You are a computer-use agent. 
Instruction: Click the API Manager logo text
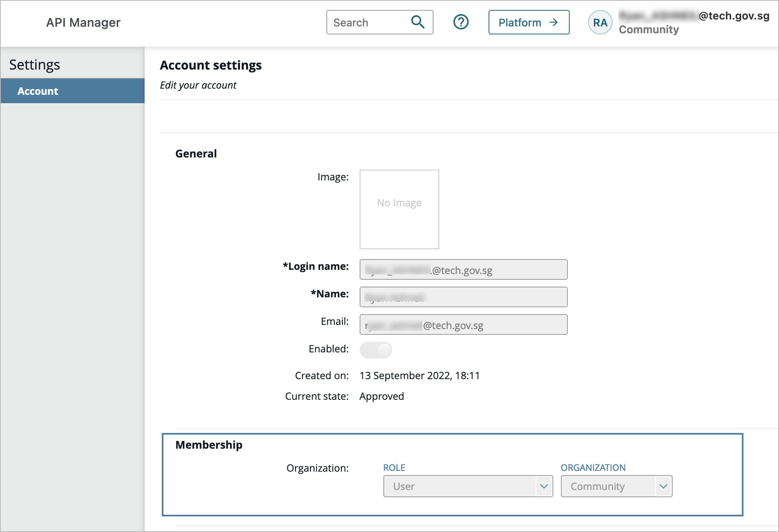[x=83, y=22]
